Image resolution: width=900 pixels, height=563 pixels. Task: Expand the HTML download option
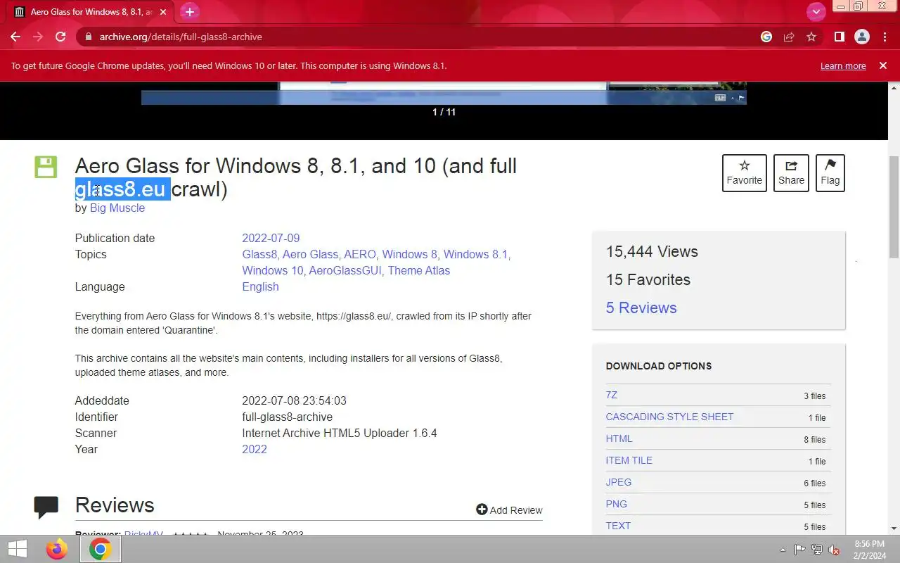pos(619,438)
